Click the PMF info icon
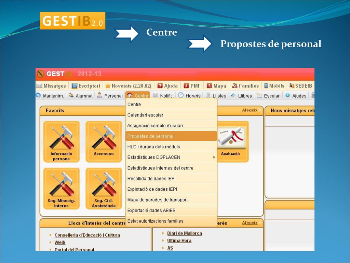The width and height of the screenshot is (350, 263). point(186,86)
